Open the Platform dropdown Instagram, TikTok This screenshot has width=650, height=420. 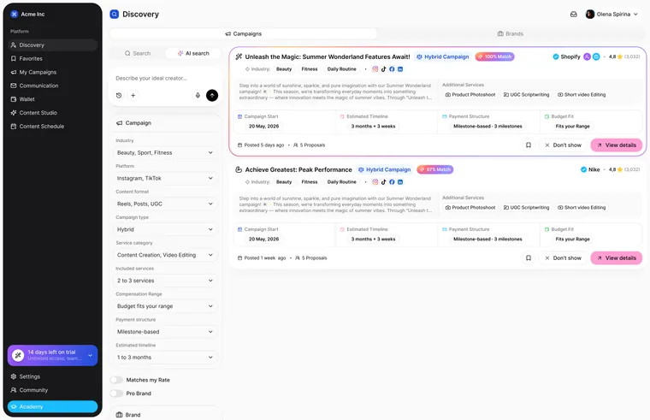(165, 178)
